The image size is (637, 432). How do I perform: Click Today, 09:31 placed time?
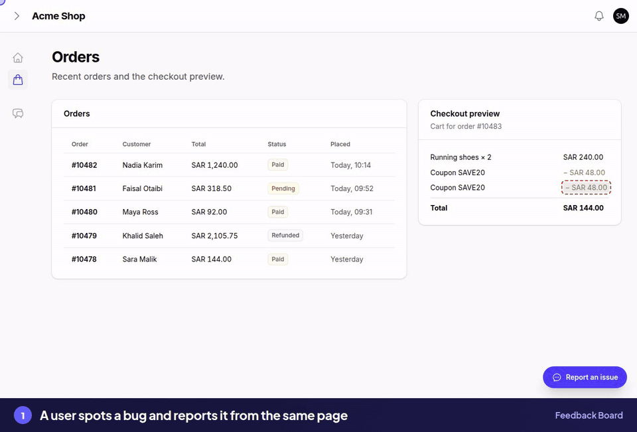click(x=352, y=212)
